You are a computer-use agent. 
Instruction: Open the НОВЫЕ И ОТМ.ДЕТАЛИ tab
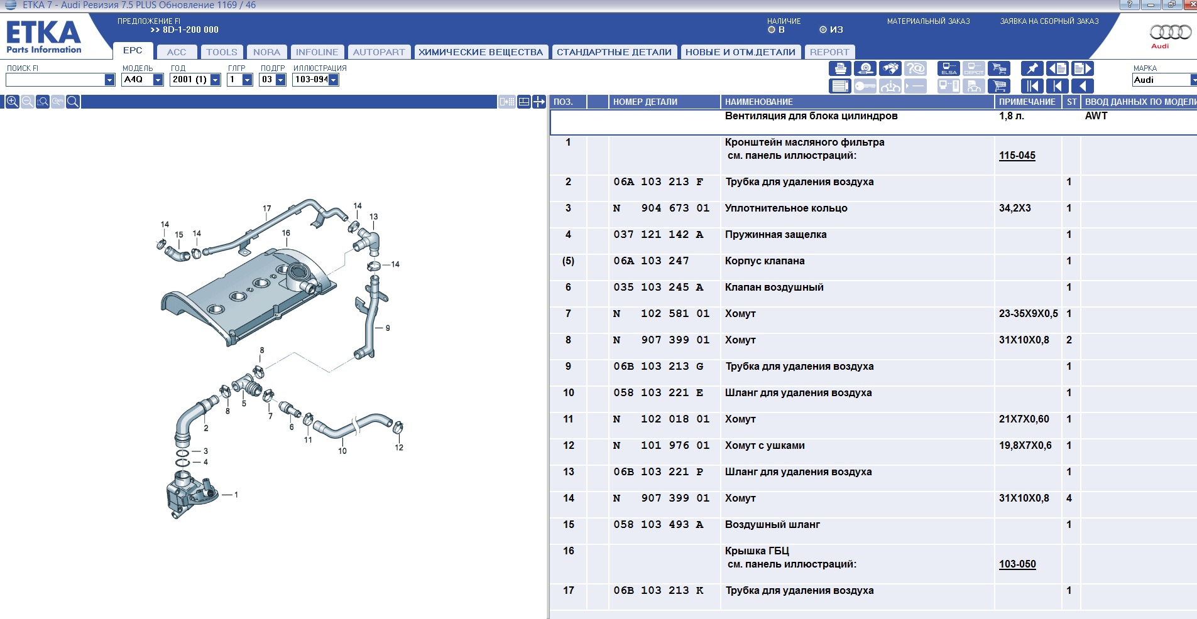click(x=740, y=52)
